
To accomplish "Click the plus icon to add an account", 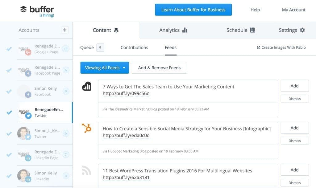I will pyautogui.click(x=64, y=30).
